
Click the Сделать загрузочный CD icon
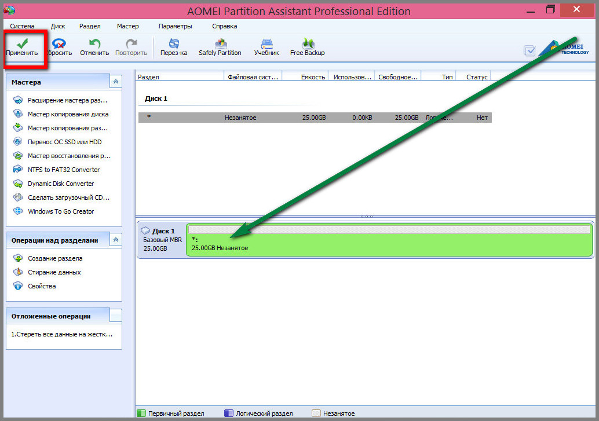18,197
